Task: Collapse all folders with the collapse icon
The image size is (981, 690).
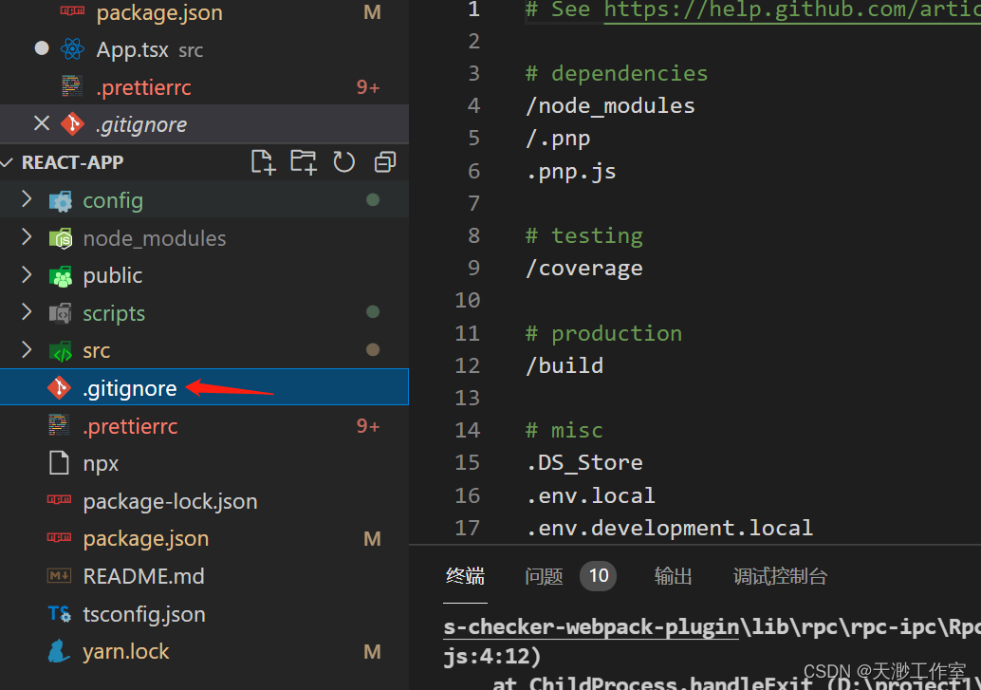Action: 385,162
